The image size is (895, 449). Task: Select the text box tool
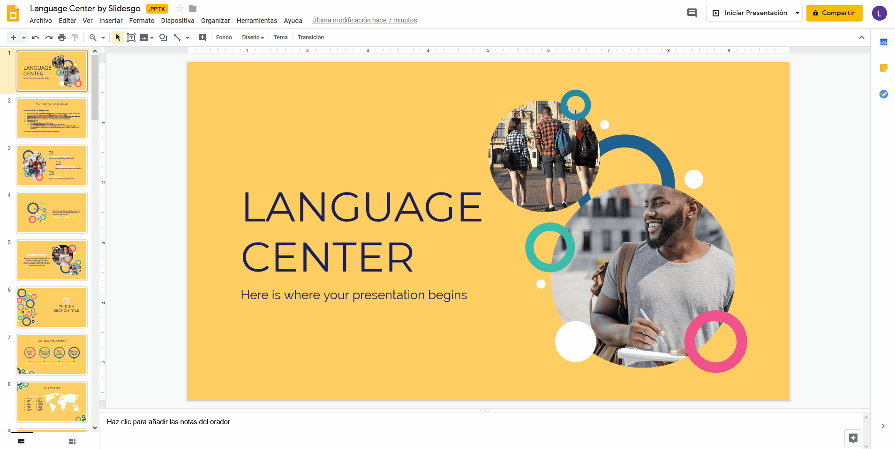(x=131, y=37)
